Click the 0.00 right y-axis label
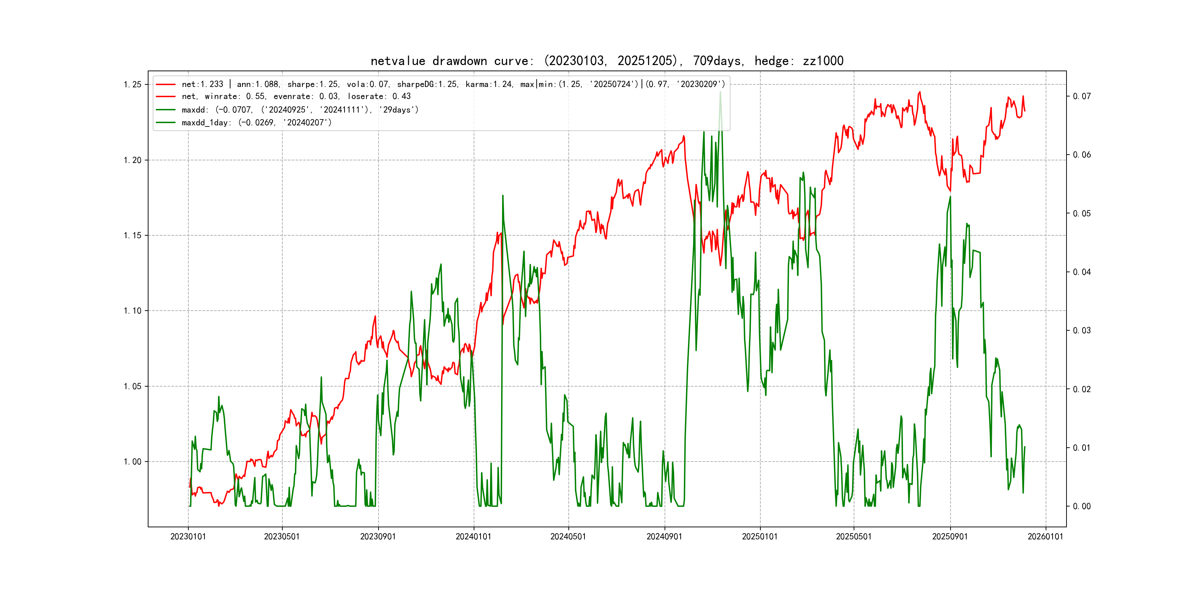The height and width of the screenshot is (592, 1185). 1081,506
